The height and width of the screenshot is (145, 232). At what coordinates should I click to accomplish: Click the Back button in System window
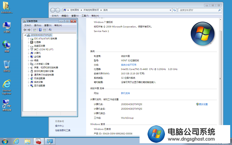point(53,10)
